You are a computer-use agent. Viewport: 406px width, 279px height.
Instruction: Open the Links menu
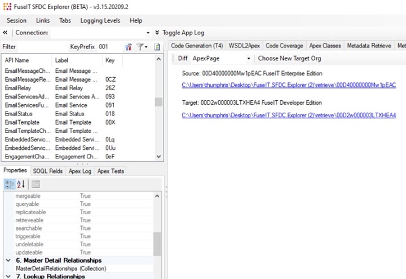click(x=43, y=20)
